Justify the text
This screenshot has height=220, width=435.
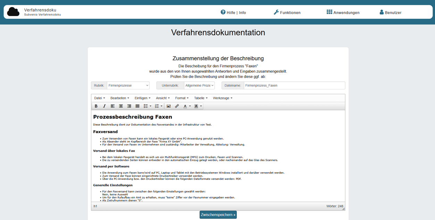137,106
